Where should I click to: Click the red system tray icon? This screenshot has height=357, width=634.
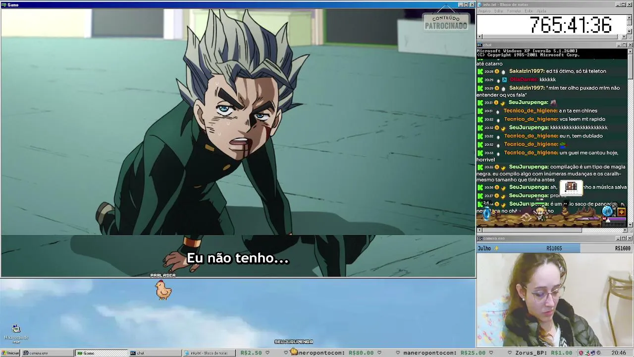[581, 353]
